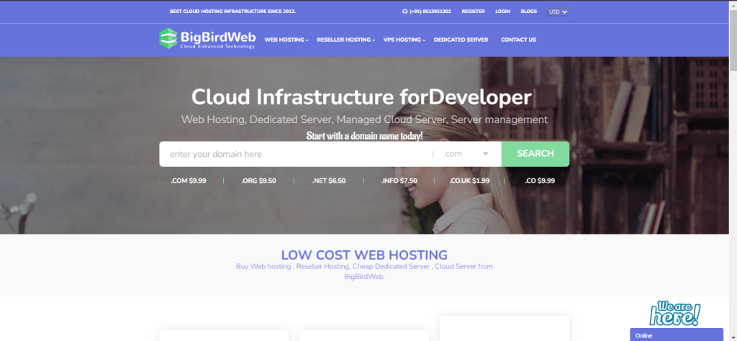737x341 pixels.
Task: Open the .com domain extension dropdown
Action: [466, 154]
